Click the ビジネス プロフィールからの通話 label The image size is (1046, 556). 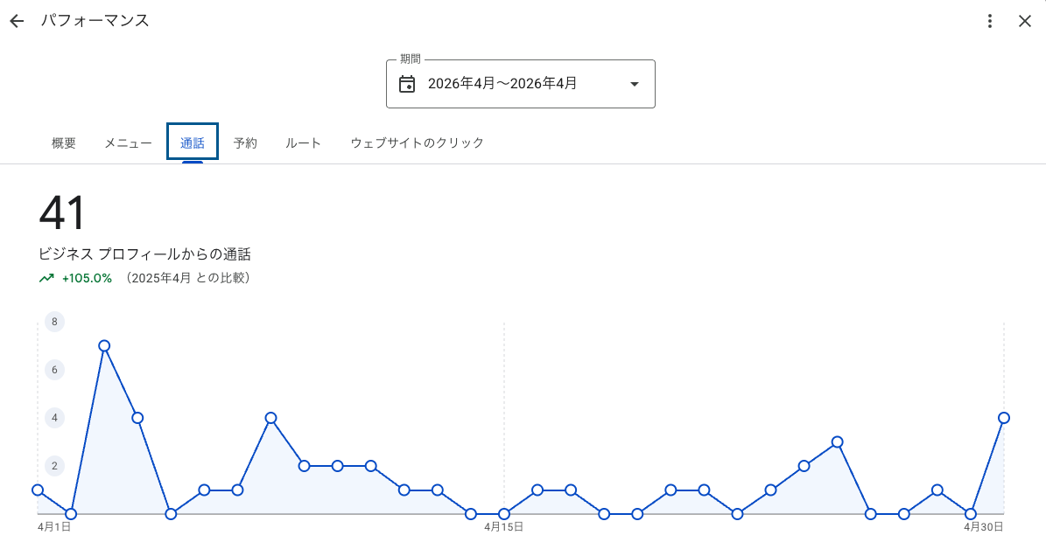pos(144,254)
